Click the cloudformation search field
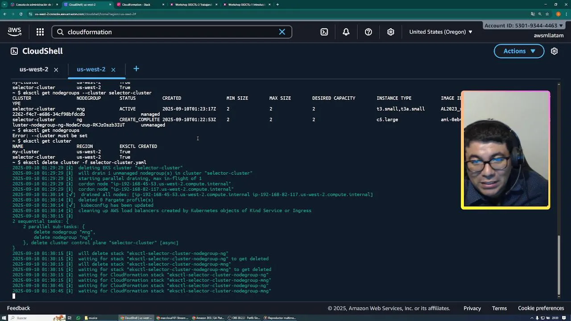 pos(172,32)
